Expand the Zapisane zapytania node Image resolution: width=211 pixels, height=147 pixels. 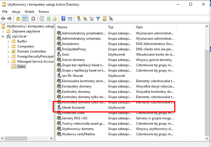[x=3, y=32]
